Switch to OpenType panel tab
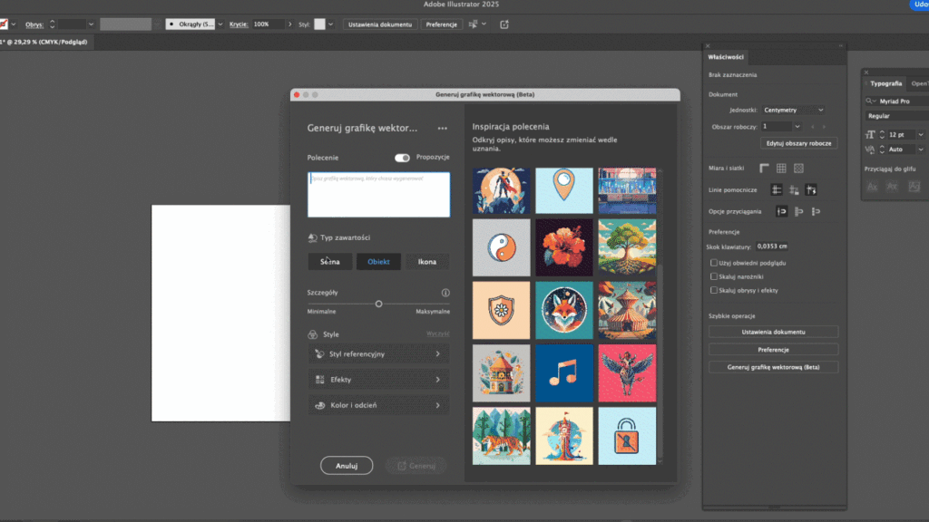929x522 pixels. 920,83
